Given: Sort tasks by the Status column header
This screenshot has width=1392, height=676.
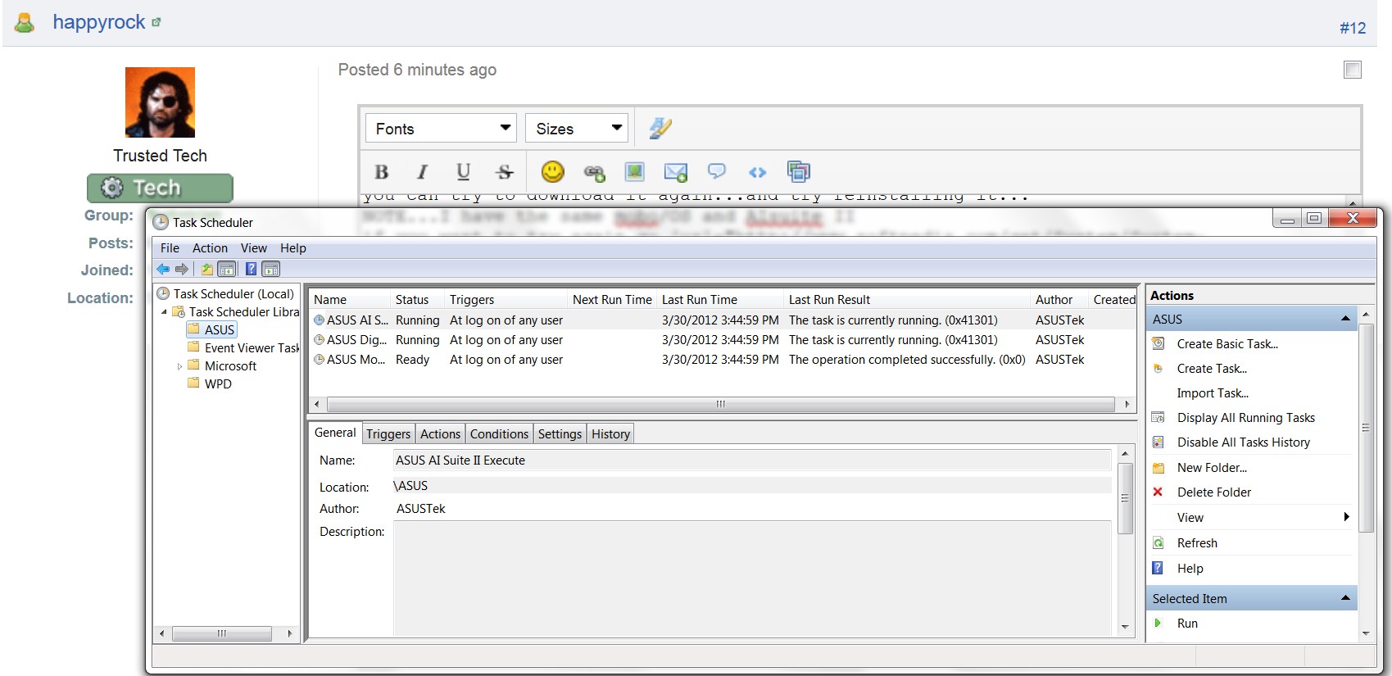Looking at the screenshot, I should (416, 300).
